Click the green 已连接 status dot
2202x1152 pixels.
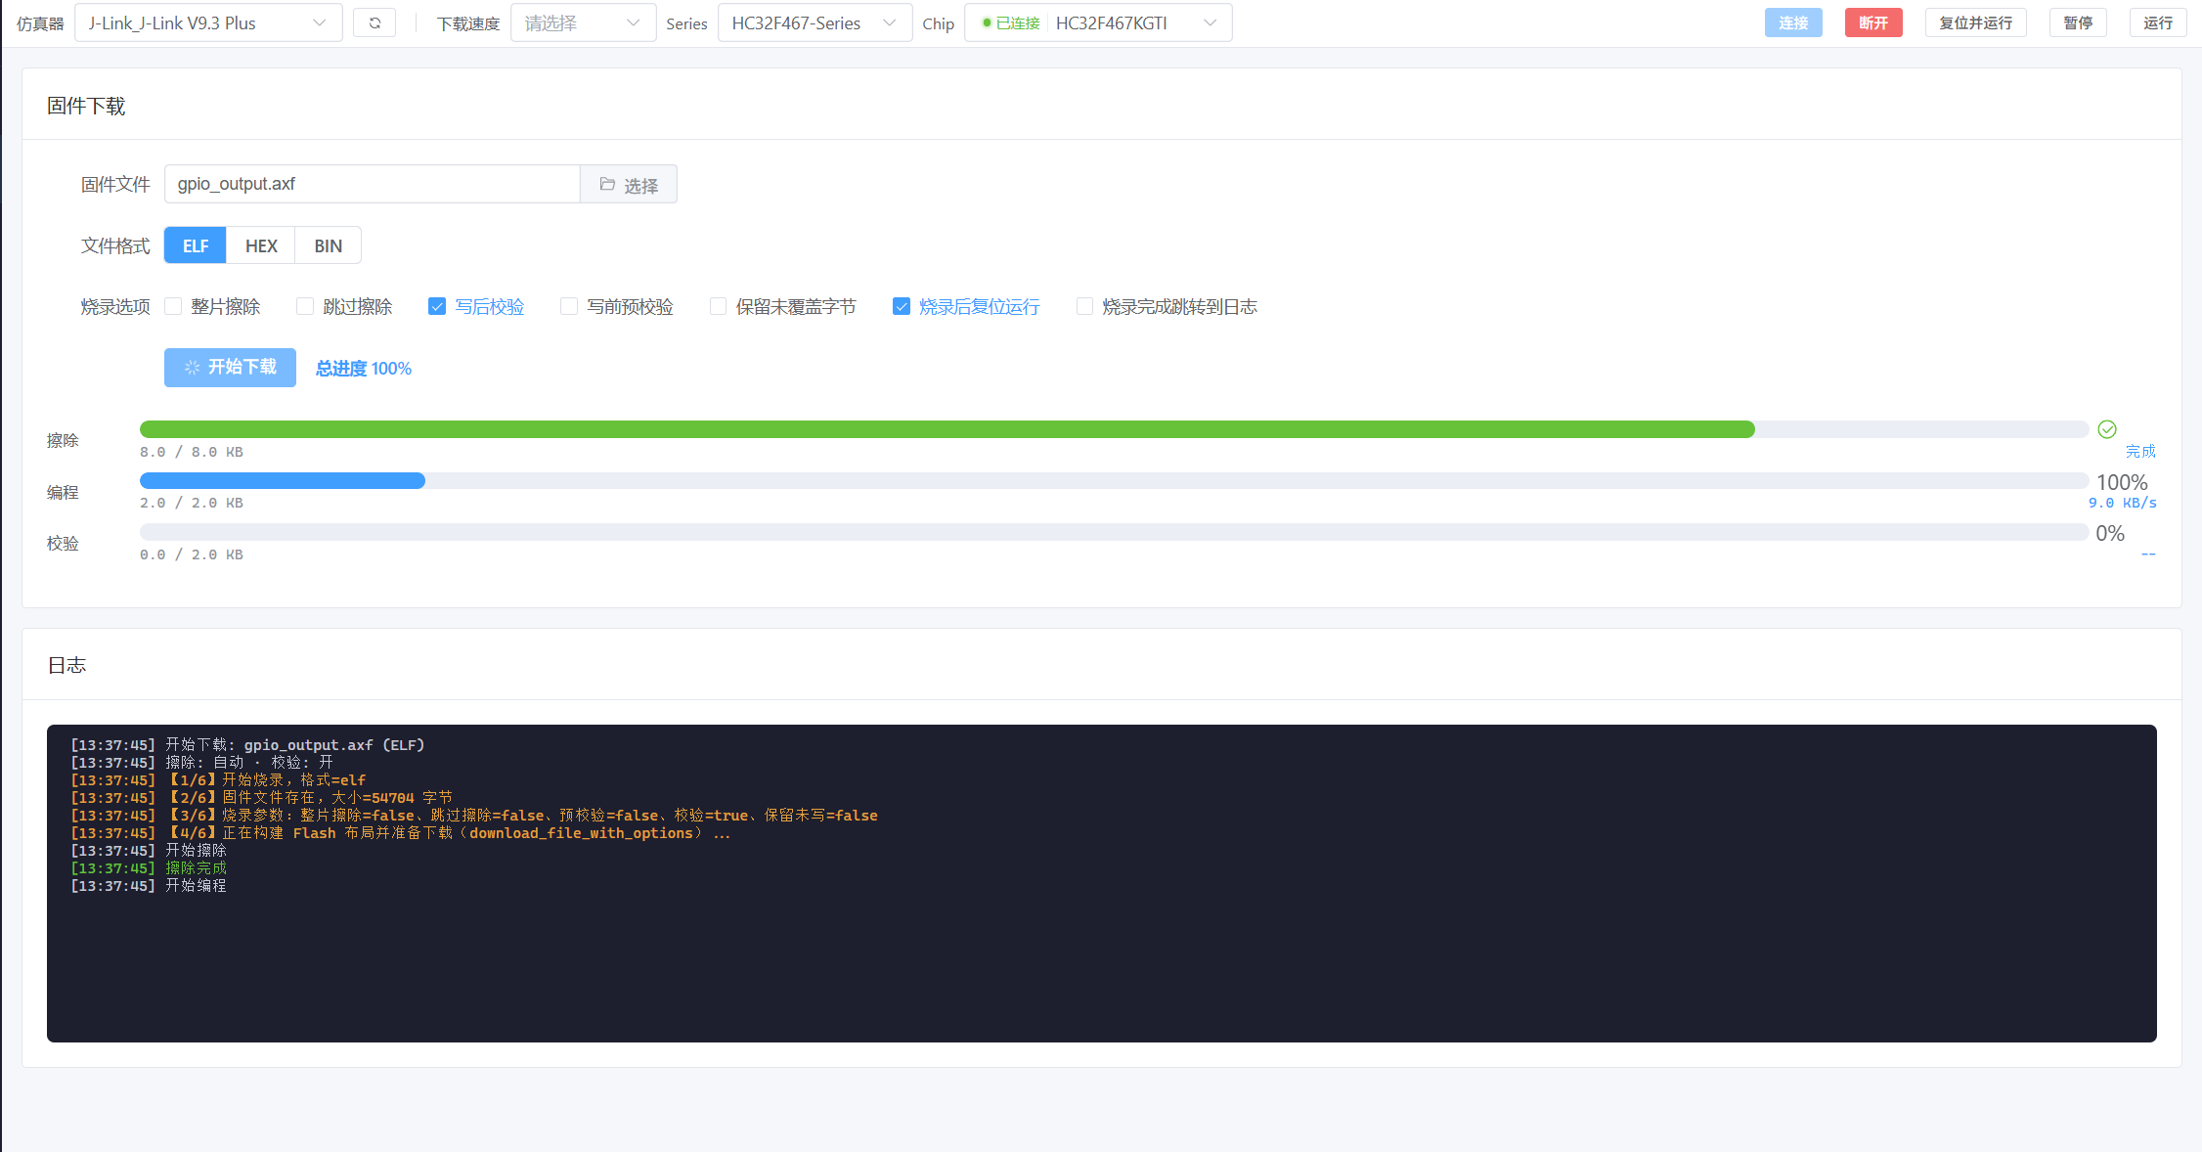point(987,22)
